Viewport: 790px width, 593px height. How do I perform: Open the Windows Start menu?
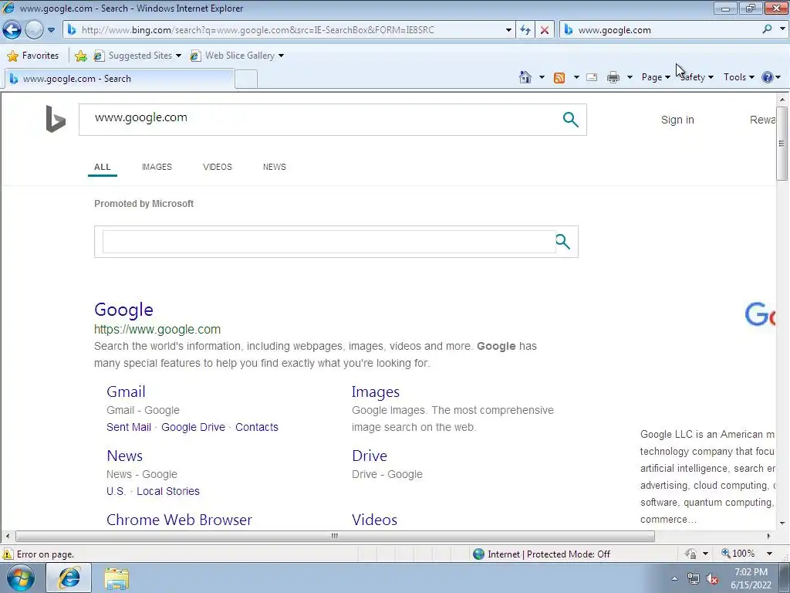coord(20,578)
